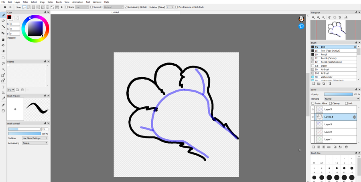Screen dimensions: 361x182
Task: Open the File menu
Action: pos(3,2)
